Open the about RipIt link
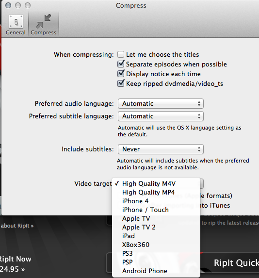The image size is (259, 278). point(17,226)
